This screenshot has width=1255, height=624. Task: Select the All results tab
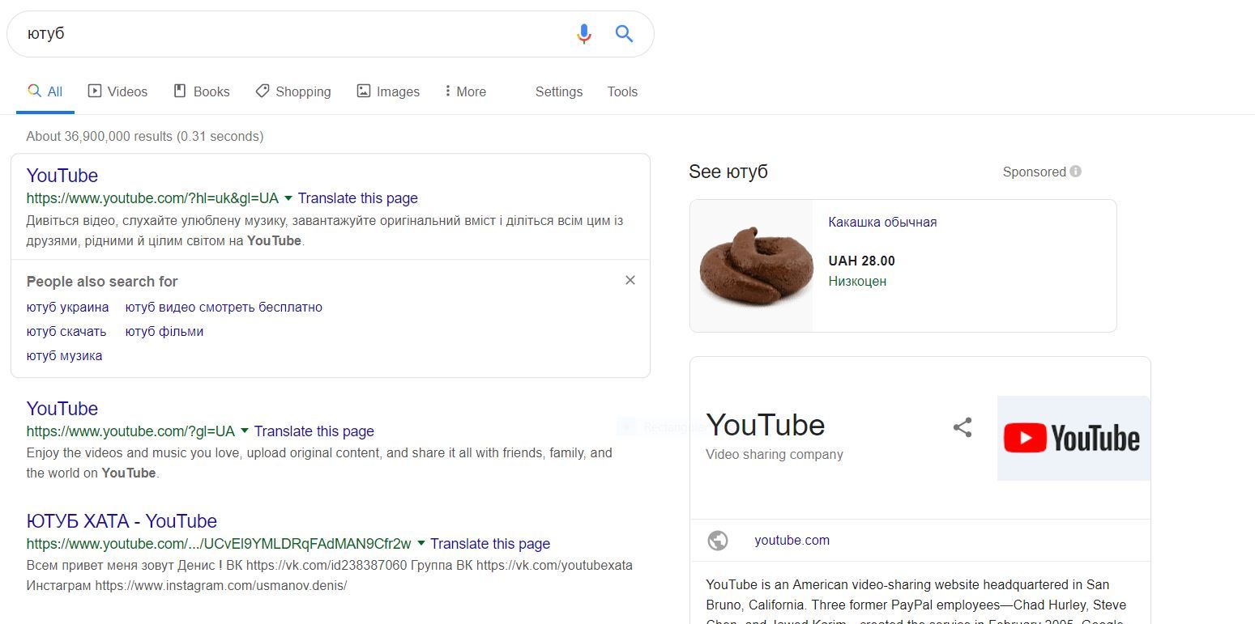(45, 91)
